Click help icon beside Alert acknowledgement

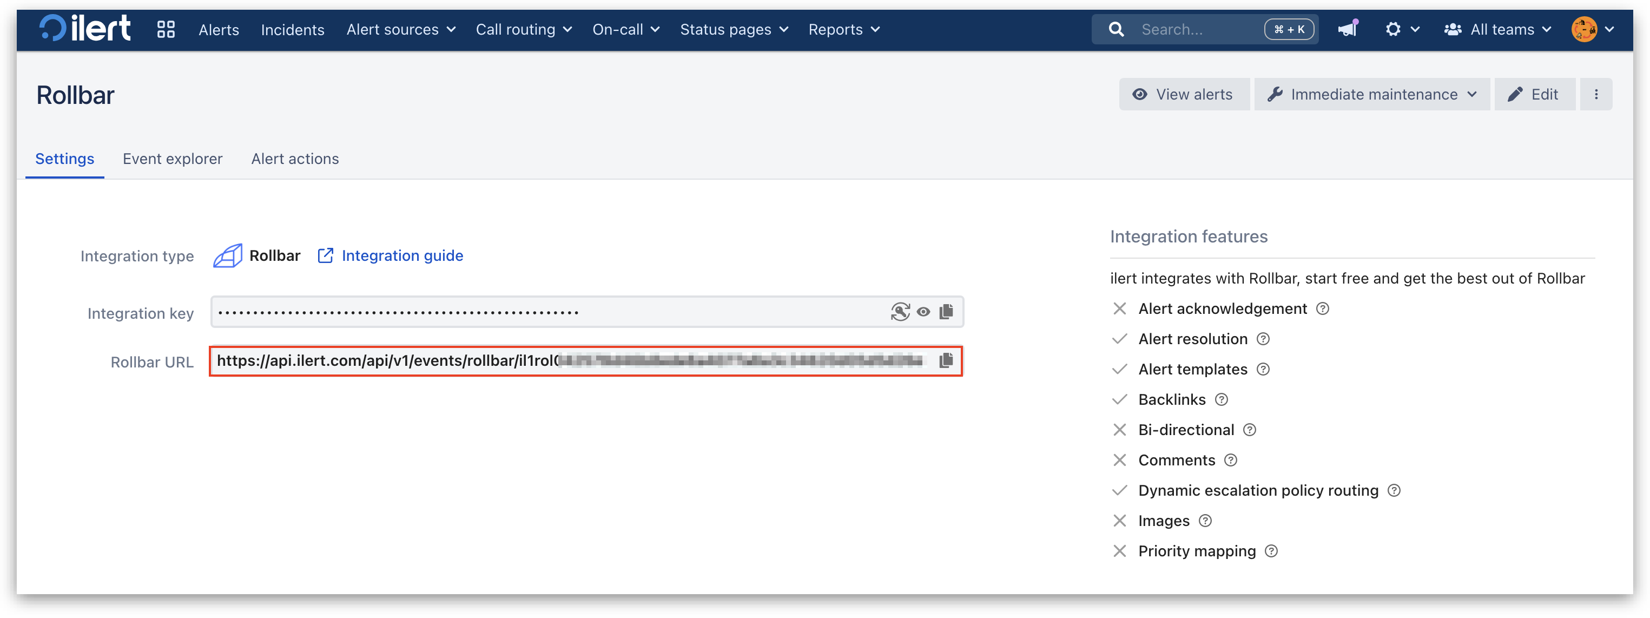[x=1322, y=308]
